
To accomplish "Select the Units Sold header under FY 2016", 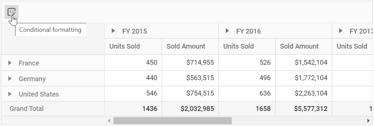I will pos(247,46).
